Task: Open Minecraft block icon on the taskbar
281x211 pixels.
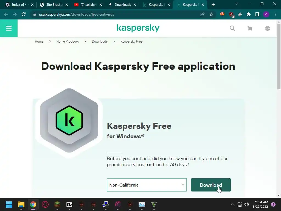Action: coord(57,204)
